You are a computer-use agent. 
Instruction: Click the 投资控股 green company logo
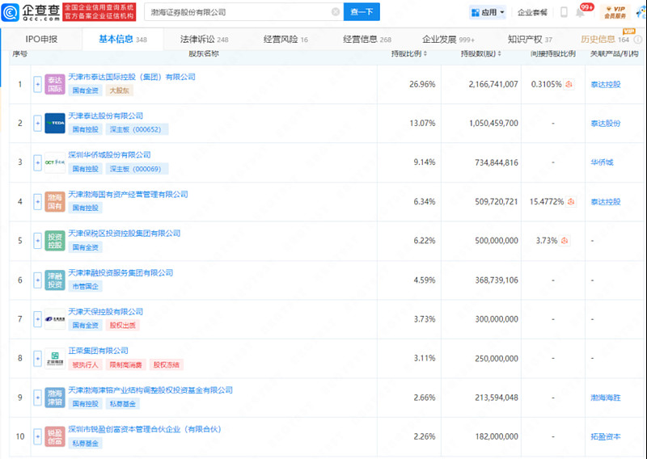click(55, 241)
